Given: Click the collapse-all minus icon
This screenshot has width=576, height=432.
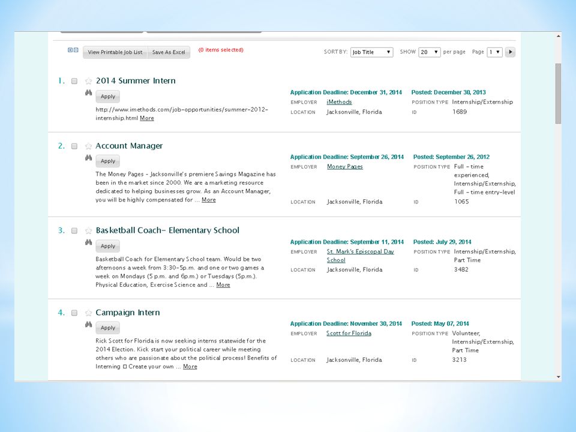Looking at the screenshot, I should point(76,50).
